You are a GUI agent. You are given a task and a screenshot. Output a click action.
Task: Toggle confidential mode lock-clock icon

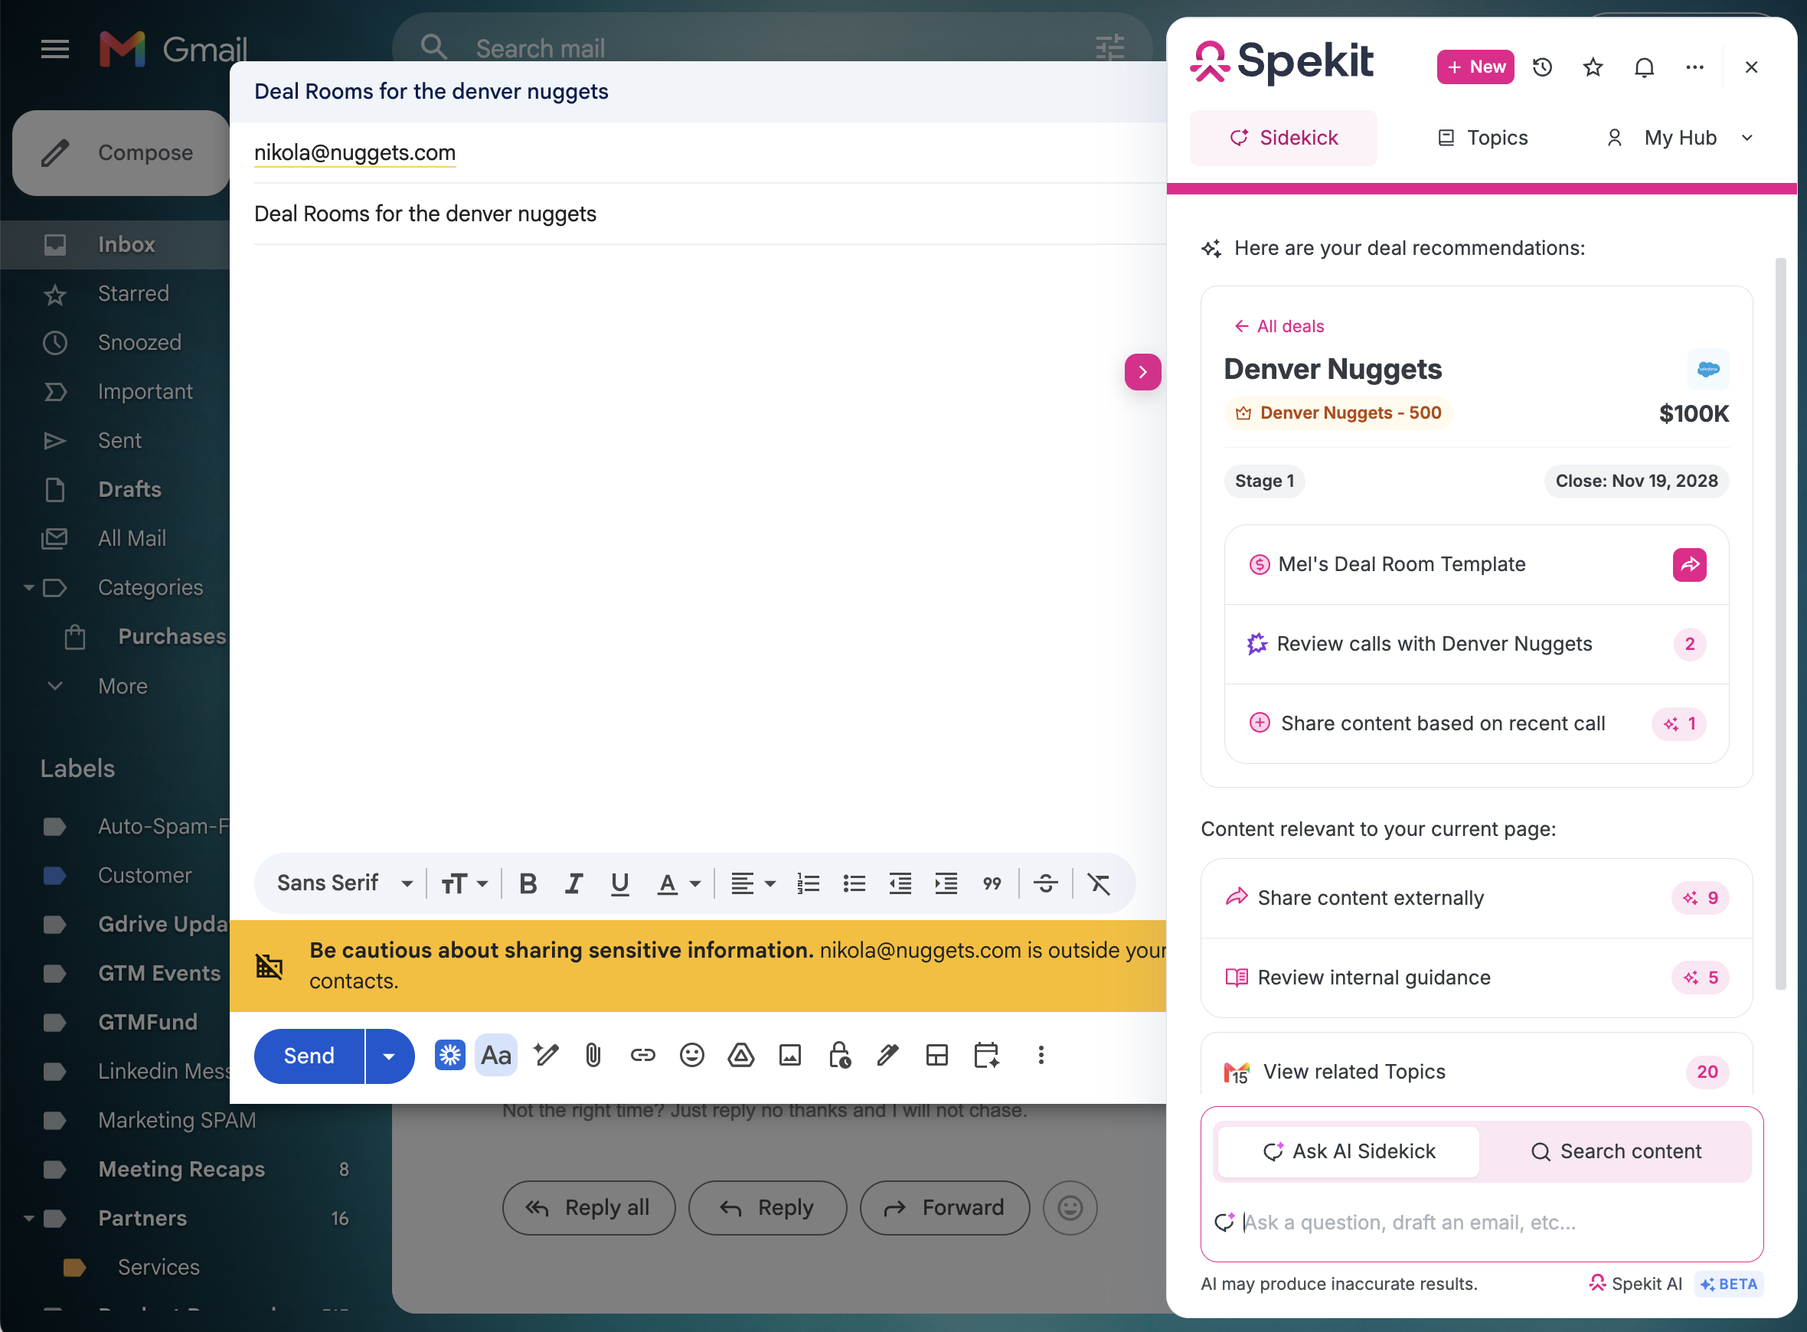[839, 1055]
